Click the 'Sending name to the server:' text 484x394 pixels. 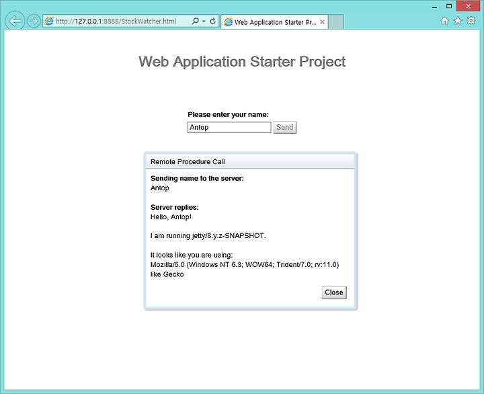(197, 178)
